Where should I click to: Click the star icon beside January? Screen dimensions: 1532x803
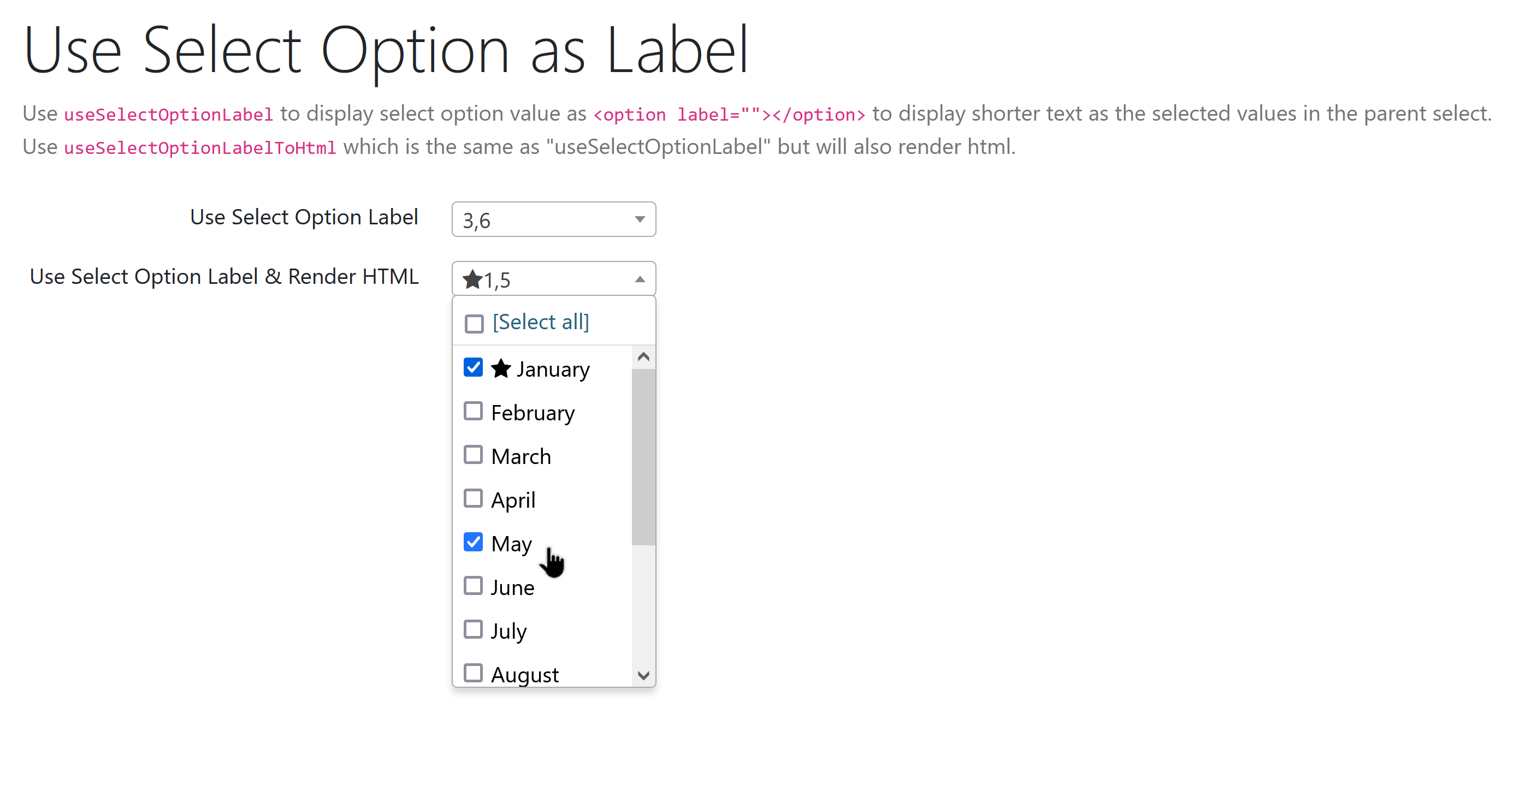point(501,368)
